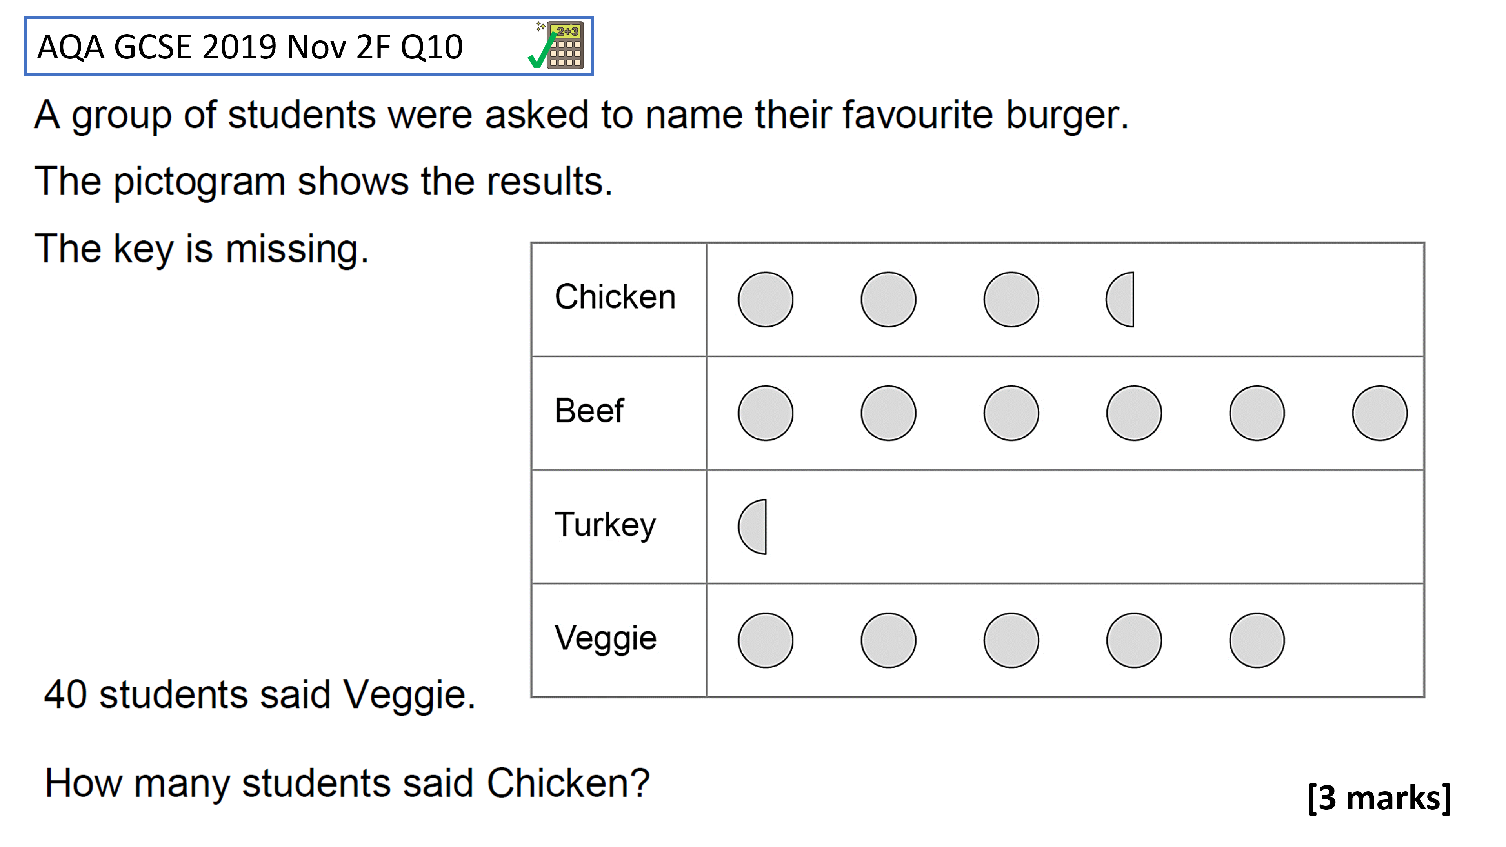Click the green checkmark on the calculator
Viewport: 1506px width, 847px height.
pyautogui.click(x=542, y=51)
